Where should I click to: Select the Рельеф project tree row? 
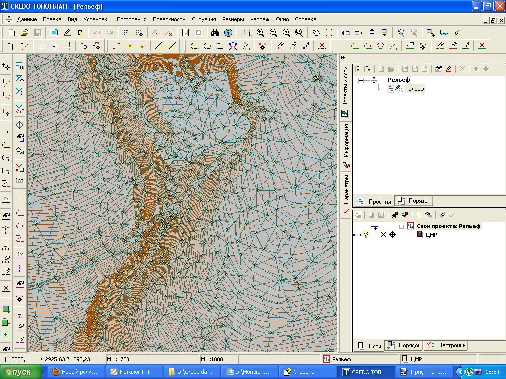pos(415,89)
